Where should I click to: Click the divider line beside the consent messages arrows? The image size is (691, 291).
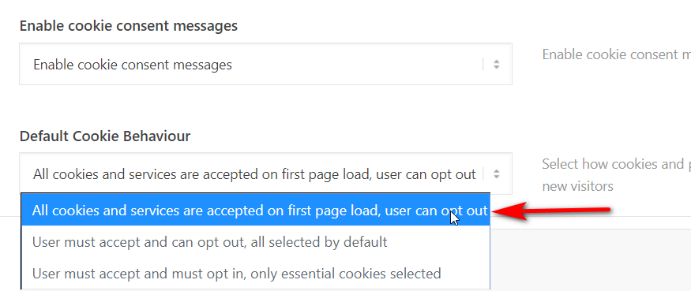point(483,65)
